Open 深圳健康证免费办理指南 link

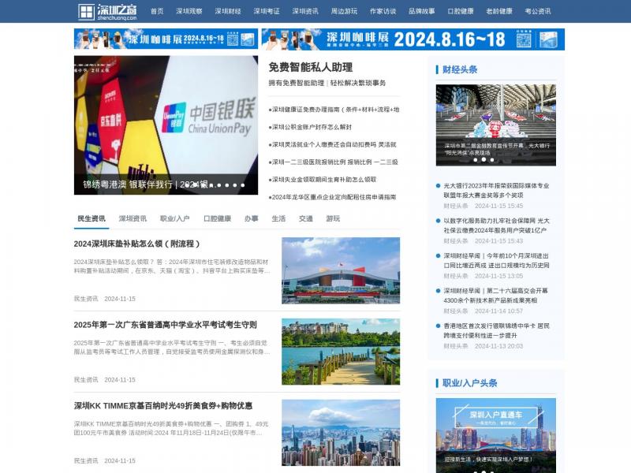pyautogui.click(x=334, y=110)
